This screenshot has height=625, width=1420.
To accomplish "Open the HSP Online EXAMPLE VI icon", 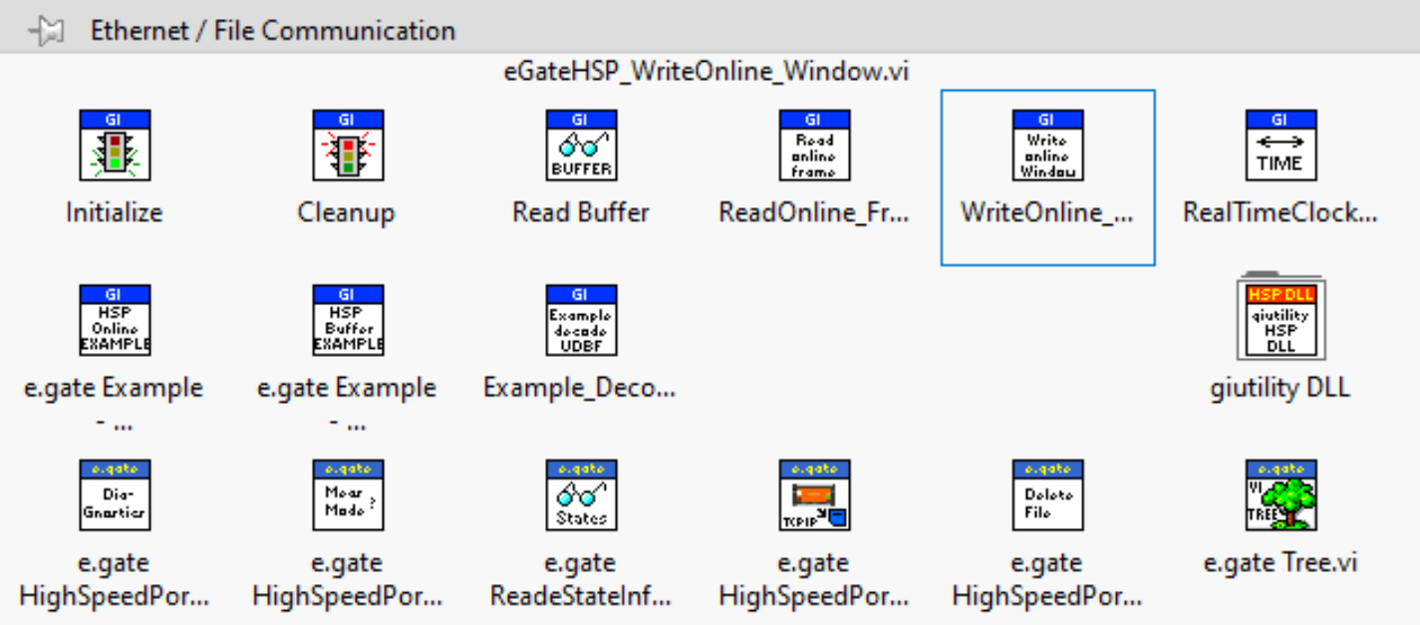I will [115, 321].
